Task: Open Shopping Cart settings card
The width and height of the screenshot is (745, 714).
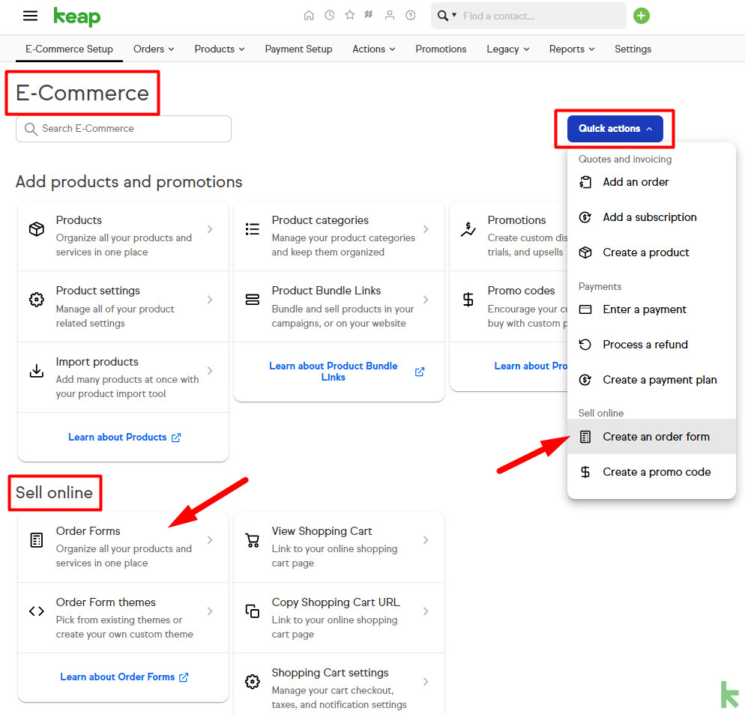Action: point(339,684)
